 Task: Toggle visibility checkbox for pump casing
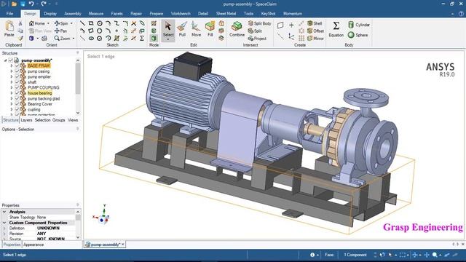17,71
